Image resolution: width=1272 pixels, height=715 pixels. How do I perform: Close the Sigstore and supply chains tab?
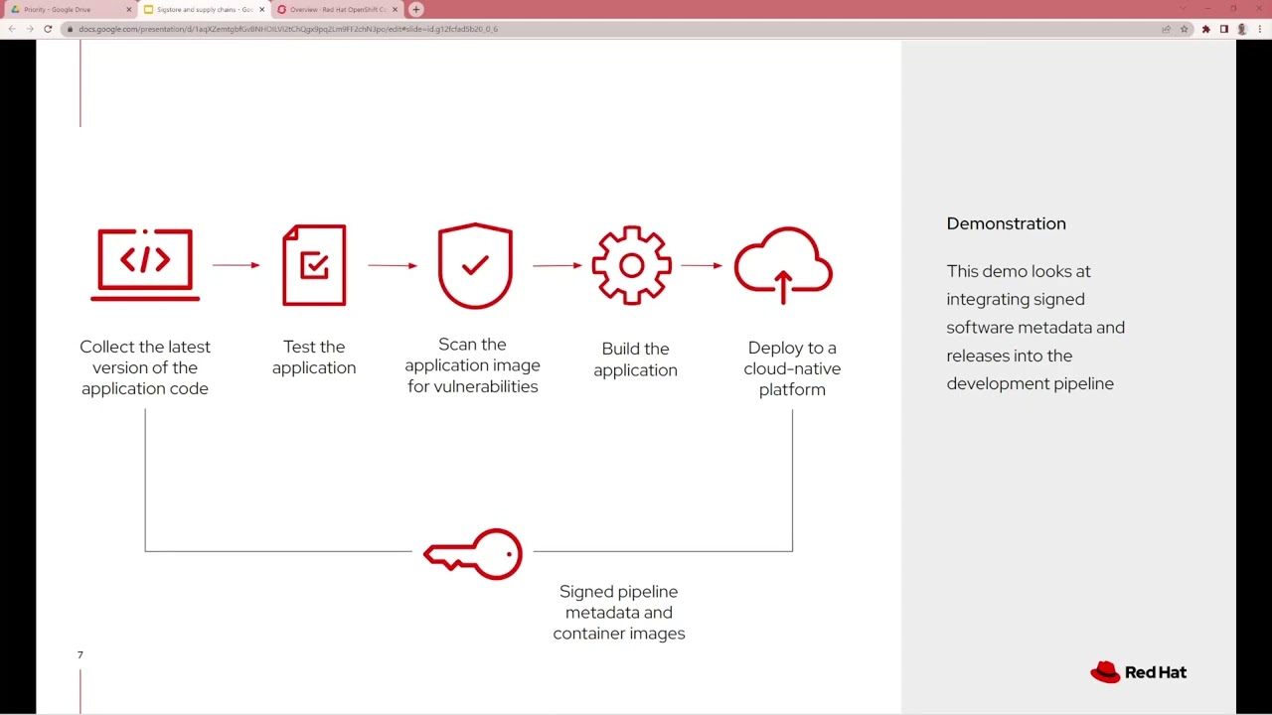click(262, 10)
